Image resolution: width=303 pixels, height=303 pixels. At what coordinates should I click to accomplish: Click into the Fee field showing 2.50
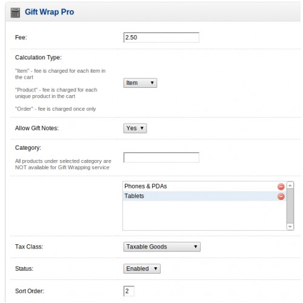(161, 38)
